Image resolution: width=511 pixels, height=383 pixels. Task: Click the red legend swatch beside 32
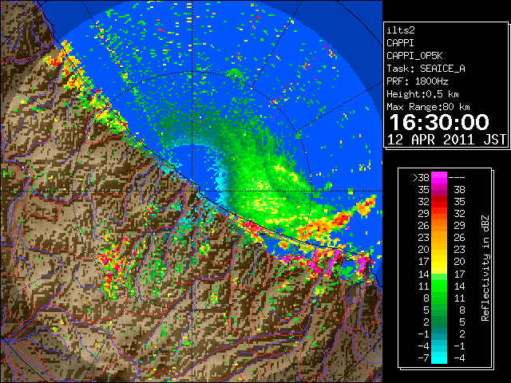439,202
